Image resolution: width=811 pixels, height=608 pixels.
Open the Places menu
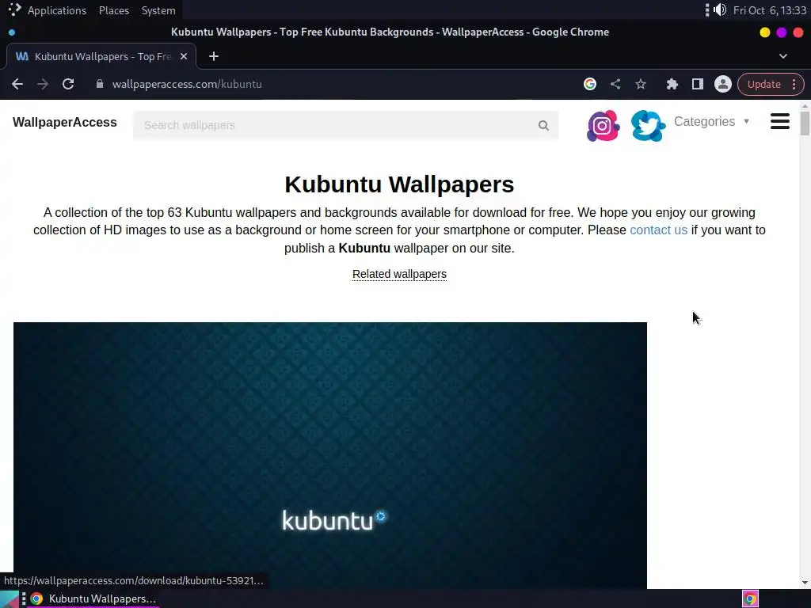pyautogui.click(x=114, y=10)
